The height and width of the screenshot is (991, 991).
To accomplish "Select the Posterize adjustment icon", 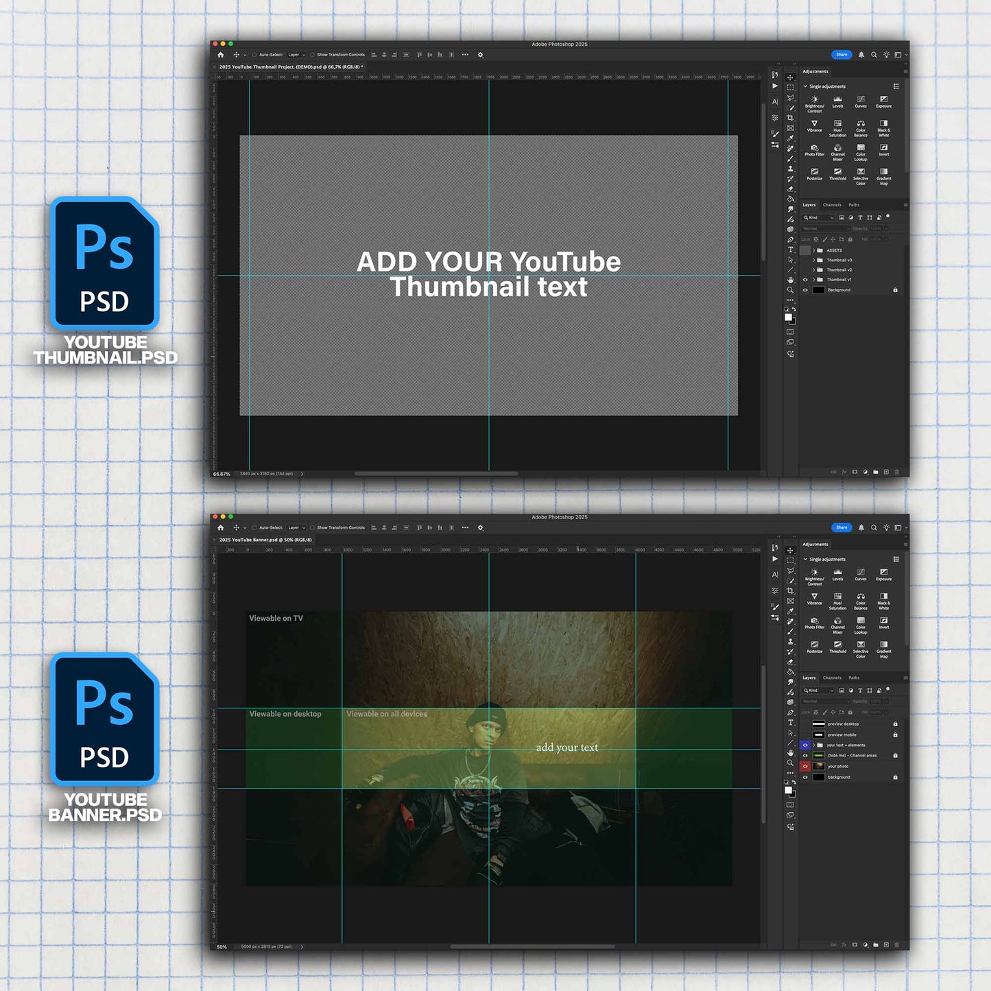I will (815, 173).
